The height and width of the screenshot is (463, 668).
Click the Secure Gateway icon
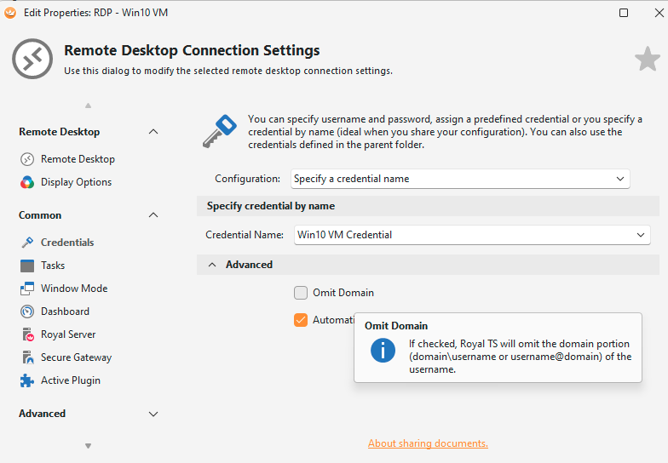pos(26,357)
